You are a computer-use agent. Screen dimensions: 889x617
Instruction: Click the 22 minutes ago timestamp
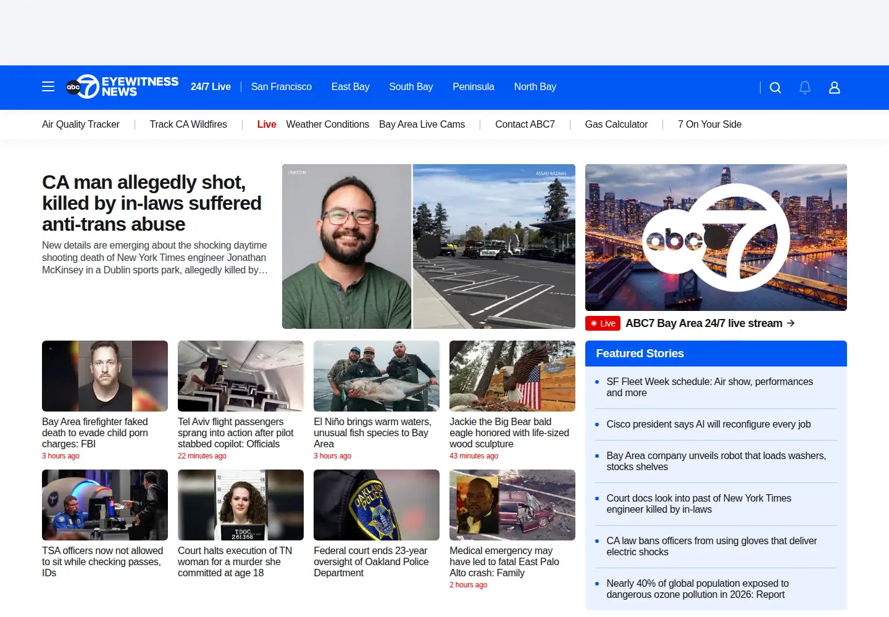click(202, 457)
